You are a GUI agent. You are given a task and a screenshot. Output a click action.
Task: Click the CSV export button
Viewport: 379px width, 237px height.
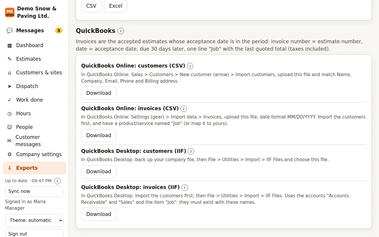pyautogui.click(x=91, y=6)
